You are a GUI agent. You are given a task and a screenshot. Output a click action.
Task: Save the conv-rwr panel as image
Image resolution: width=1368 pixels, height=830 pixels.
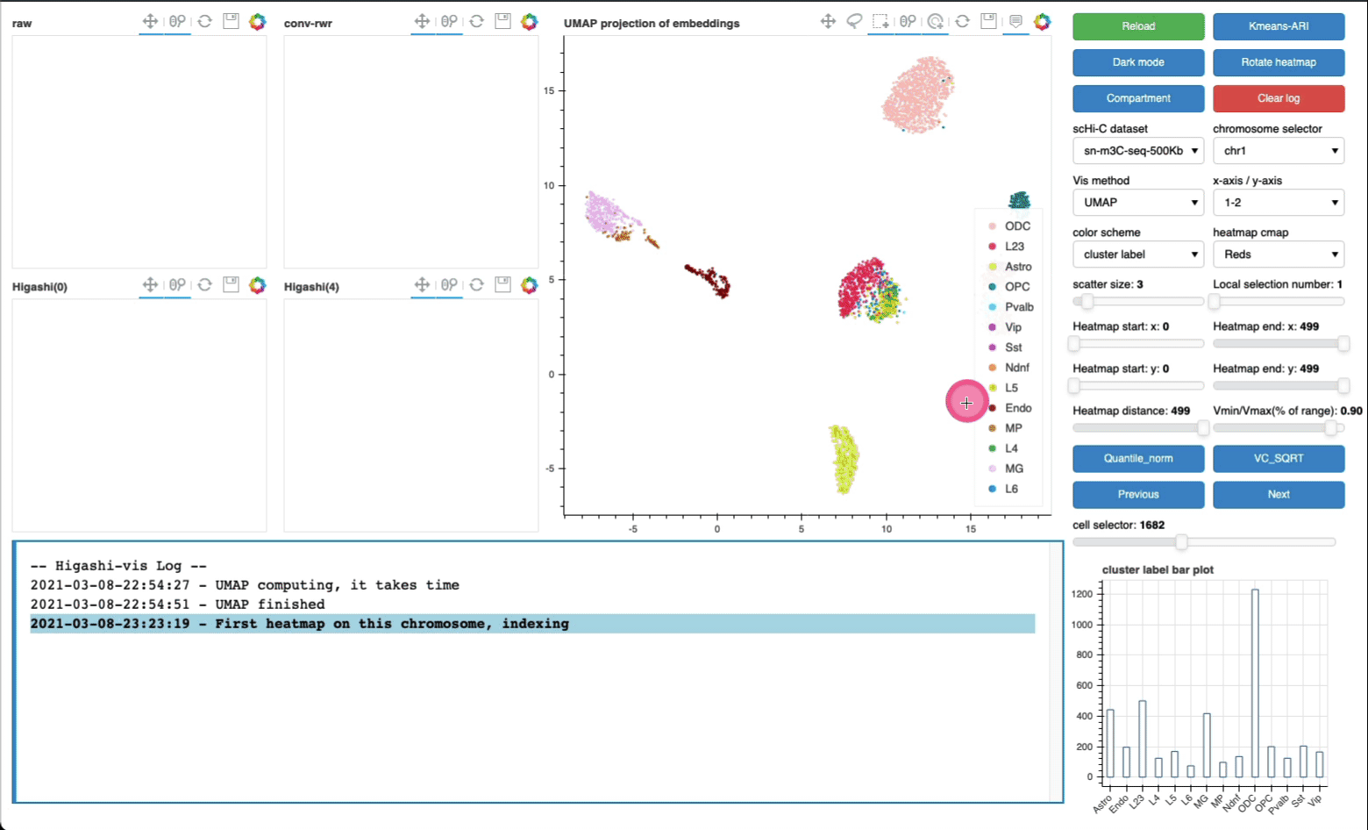(502, 21)
